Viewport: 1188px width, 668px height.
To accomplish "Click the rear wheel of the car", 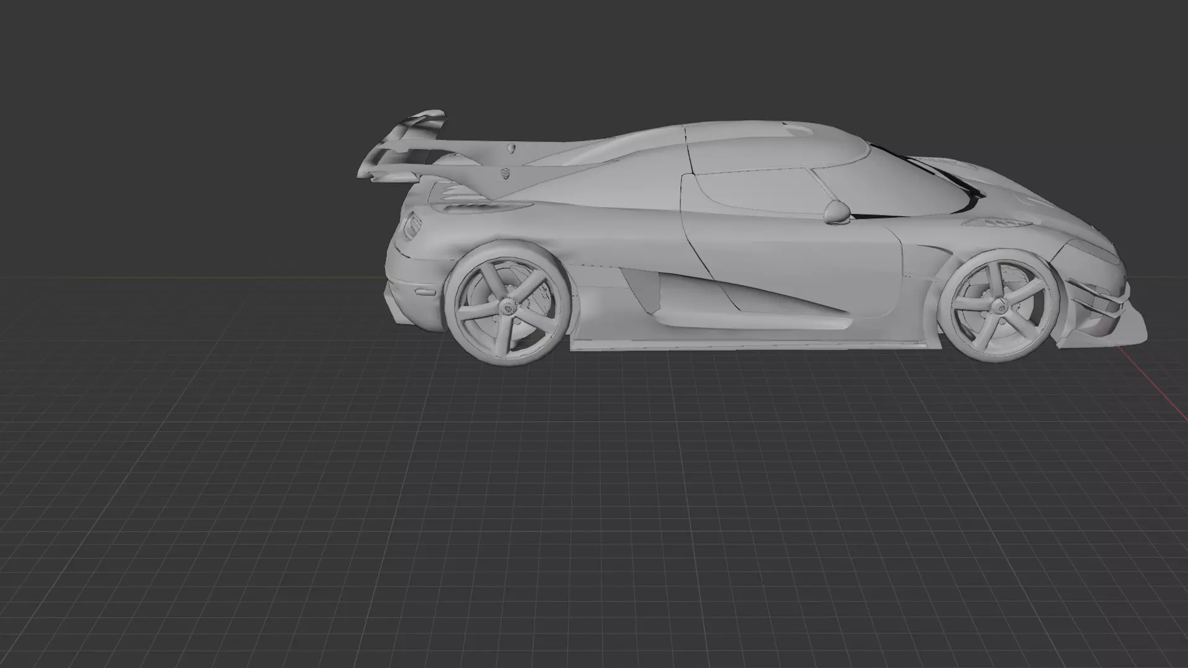I will coord(507,304).
